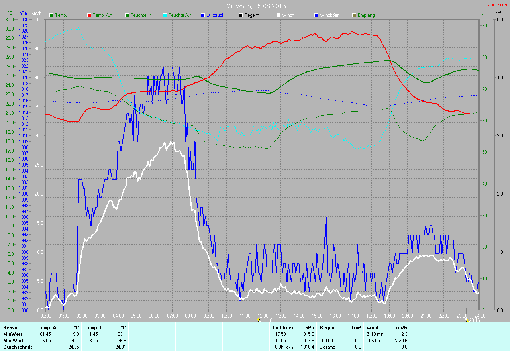The width and height of the screenshot is (510, 351).
Task: Click the black Regen legend square
Action: [x=240, y=15]
